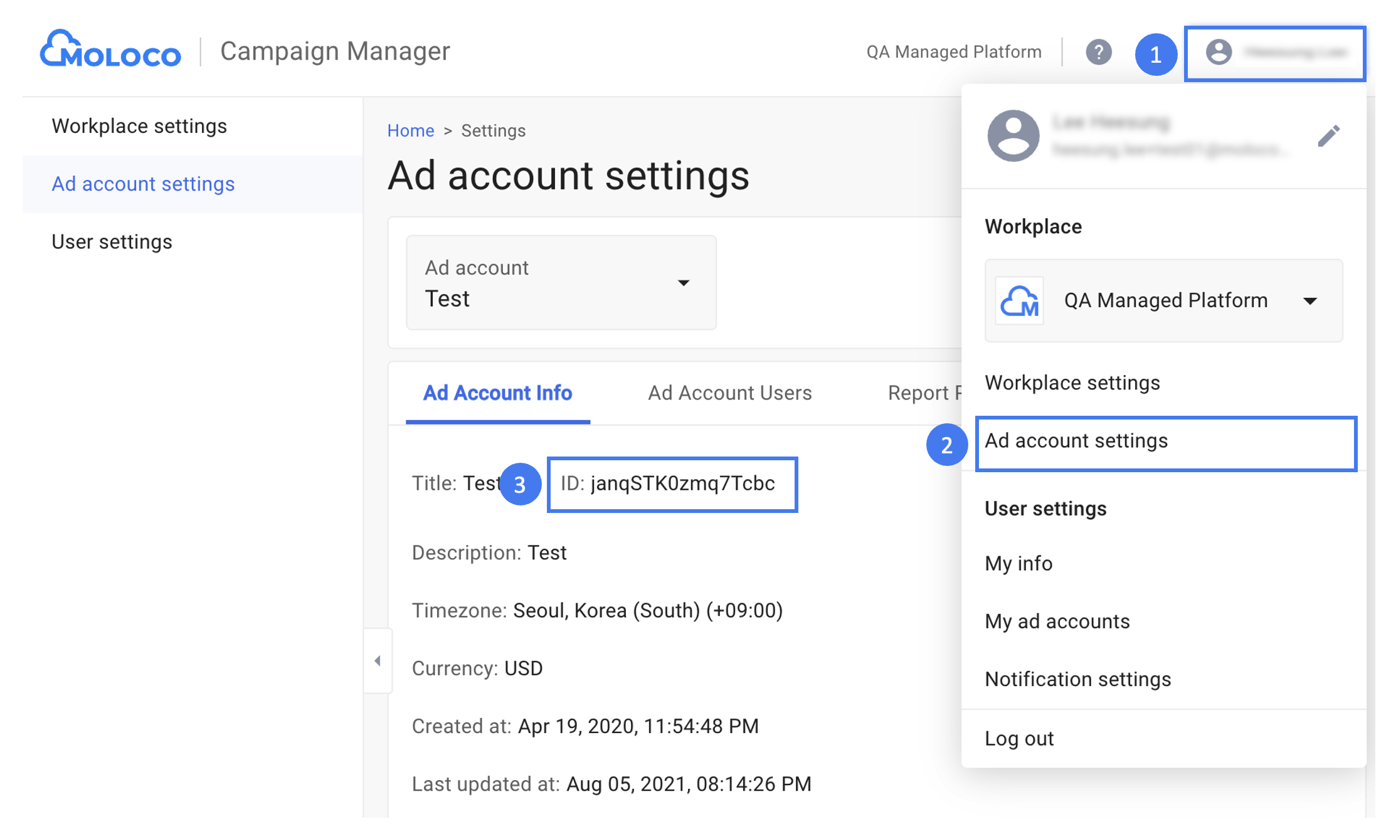
Task: Select Workplace settings in the left sidebar
Action: pyautogui.click(x=139, y=125)
